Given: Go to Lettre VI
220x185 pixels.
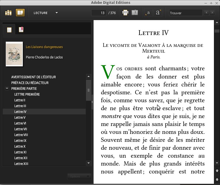Looking at the screenshot, I should pos(20,123).
